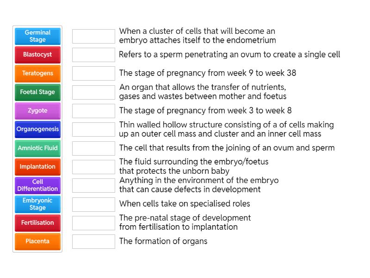
Task: Pick the Implantation term tile
Action: tap(37, 167)
